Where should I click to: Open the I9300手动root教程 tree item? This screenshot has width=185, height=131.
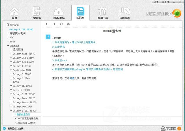(x=26, y=123)
